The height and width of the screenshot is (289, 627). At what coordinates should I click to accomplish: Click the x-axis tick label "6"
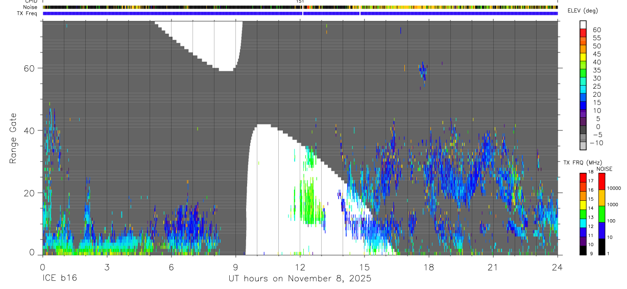click(171, 267)
